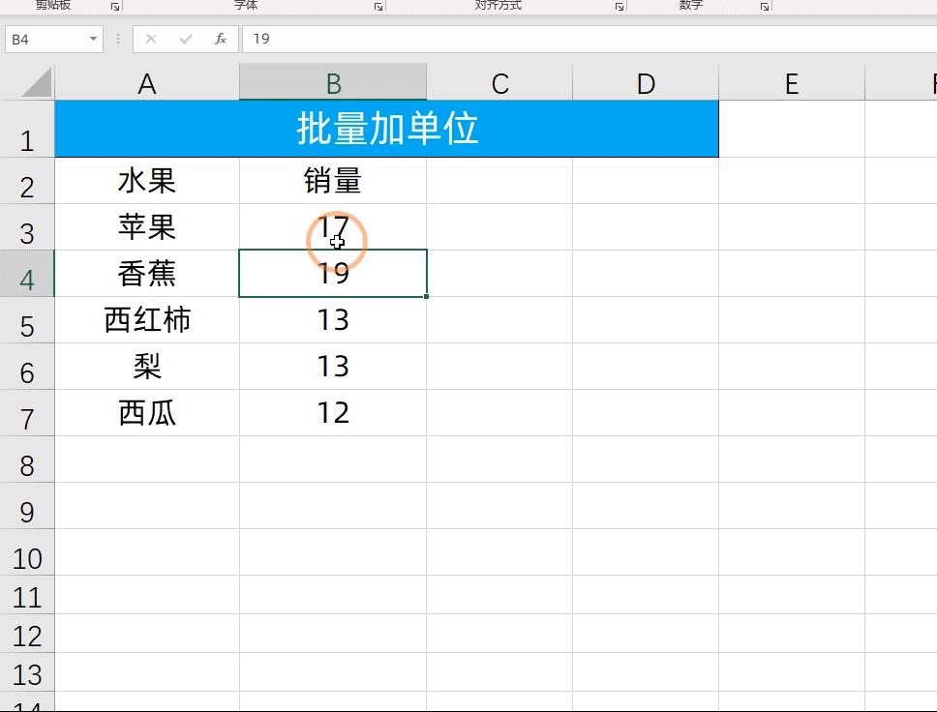Select the cell showing value 13 for 梨
Viewport: 937px width, 712px height.
[x=333, y=367]
